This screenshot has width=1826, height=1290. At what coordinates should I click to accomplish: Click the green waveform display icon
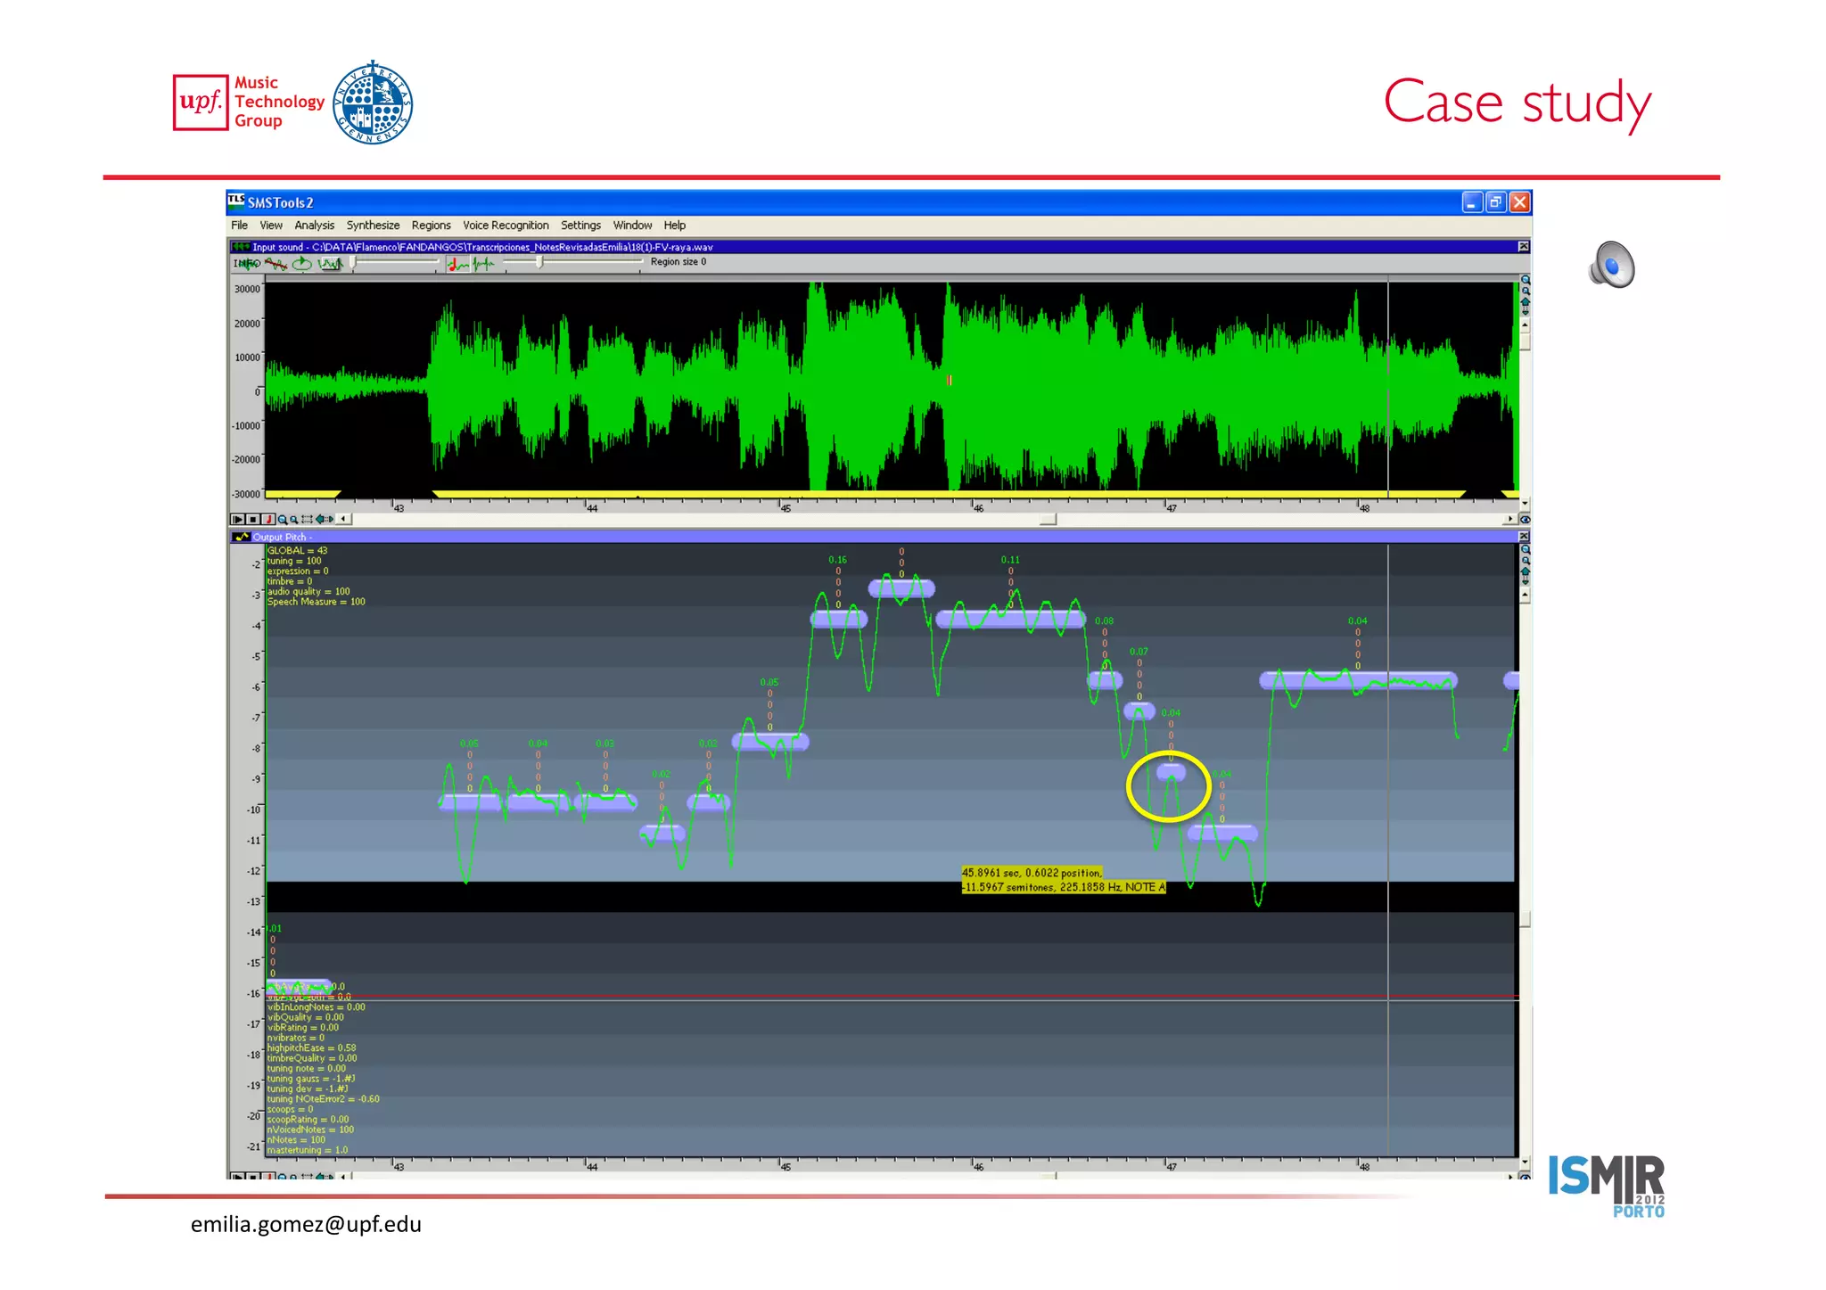pos(331,264)
